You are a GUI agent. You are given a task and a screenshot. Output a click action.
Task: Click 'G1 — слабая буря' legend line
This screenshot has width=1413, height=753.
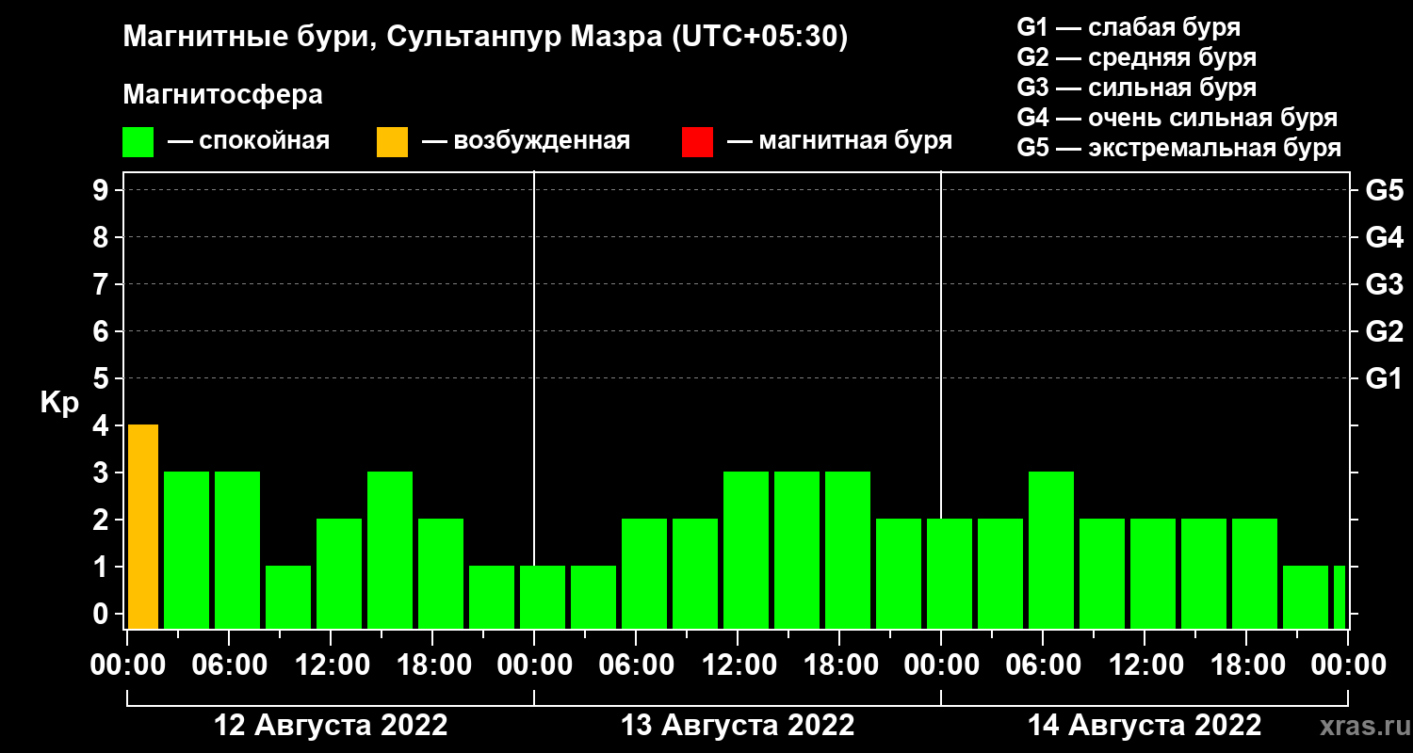point(1129,26)
